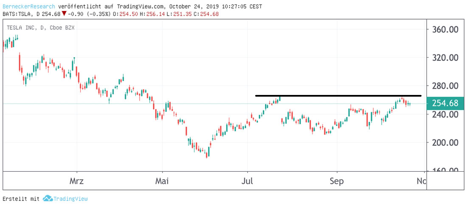Click the 320.00 price axis label
The image size is (467, 206).
click(x=445, y=57)
